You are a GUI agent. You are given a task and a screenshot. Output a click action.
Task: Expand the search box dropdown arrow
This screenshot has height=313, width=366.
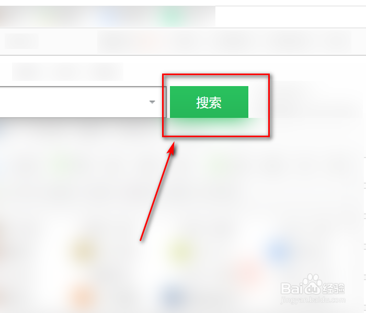[152, 102]
